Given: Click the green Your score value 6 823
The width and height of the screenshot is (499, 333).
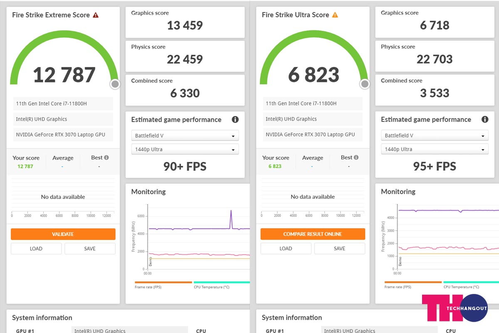Looking at the screenshot, I should coord(275,166).
